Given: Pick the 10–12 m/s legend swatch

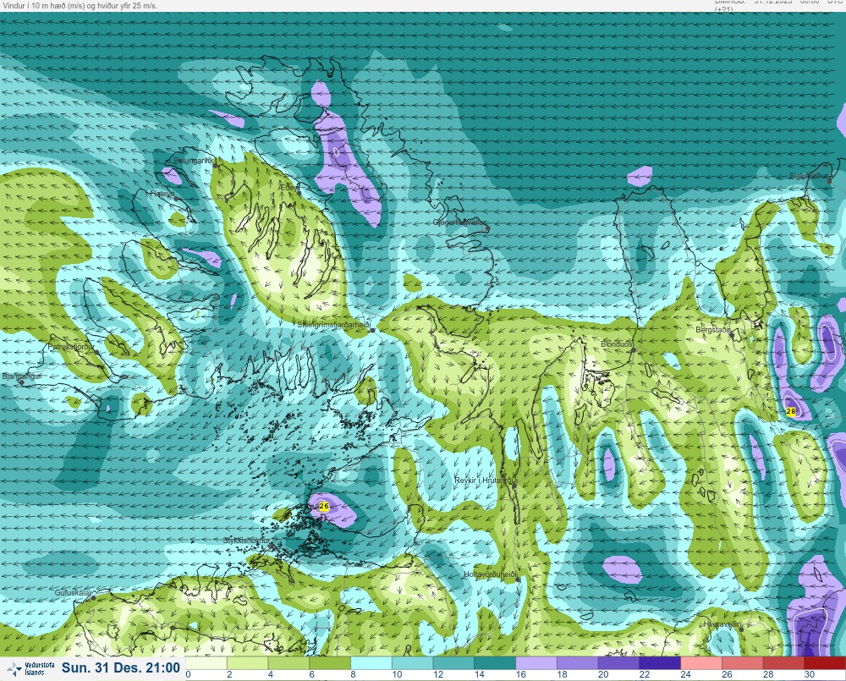Looking at the screenshot, I should tap(413, 662).
